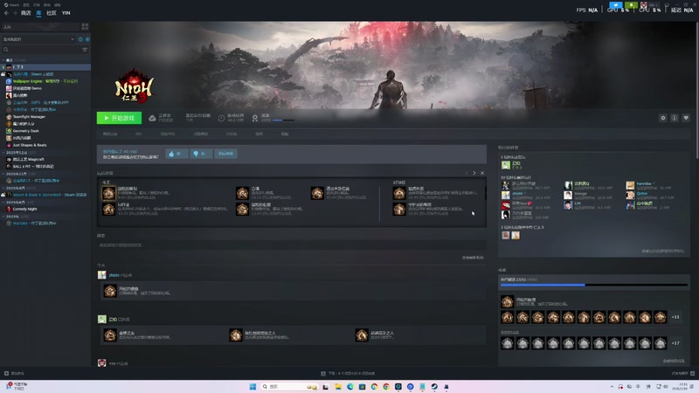Click first unlocked achievement icon in row

coord(508,317)
